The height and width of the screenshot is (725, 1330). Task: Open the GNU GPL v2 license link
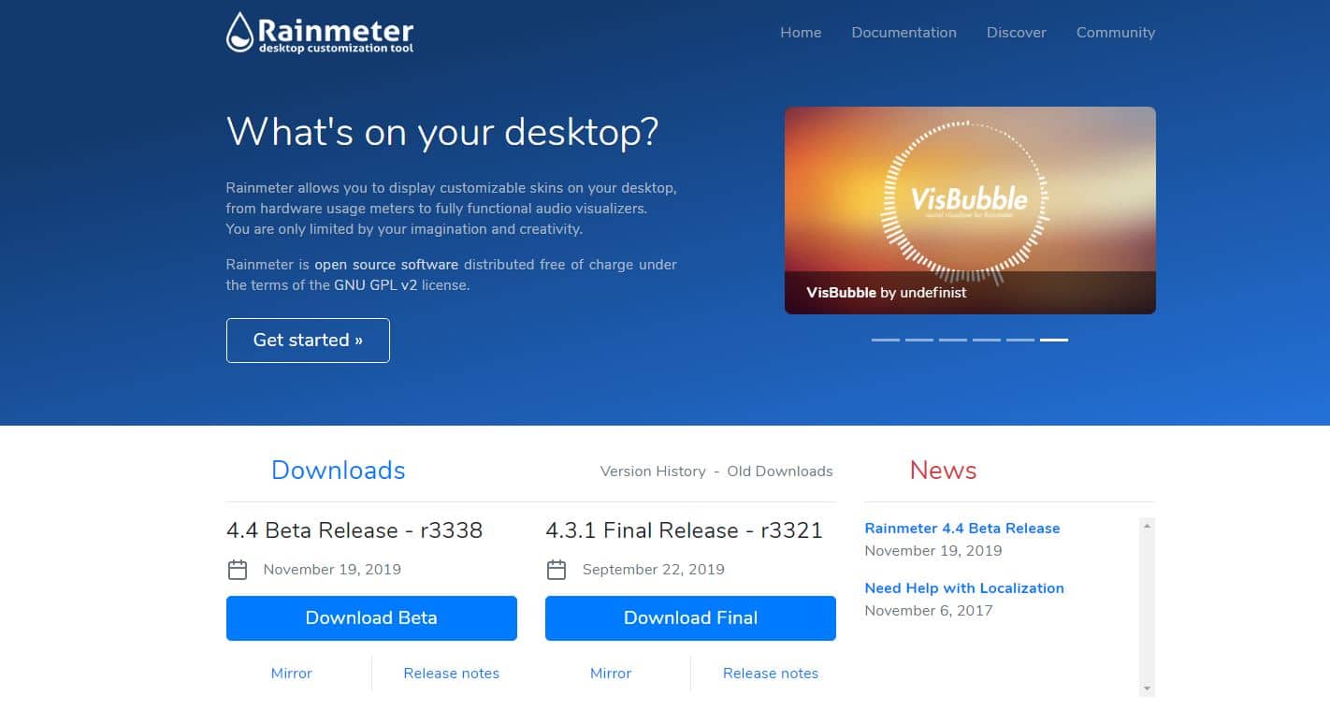coord(376,285)
